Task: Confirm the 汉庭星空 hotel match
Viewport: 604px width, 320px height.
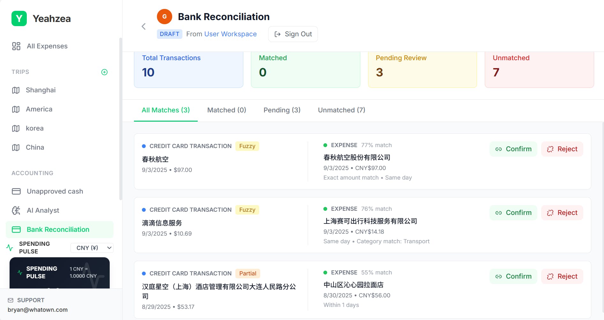Action: point(513,276)
